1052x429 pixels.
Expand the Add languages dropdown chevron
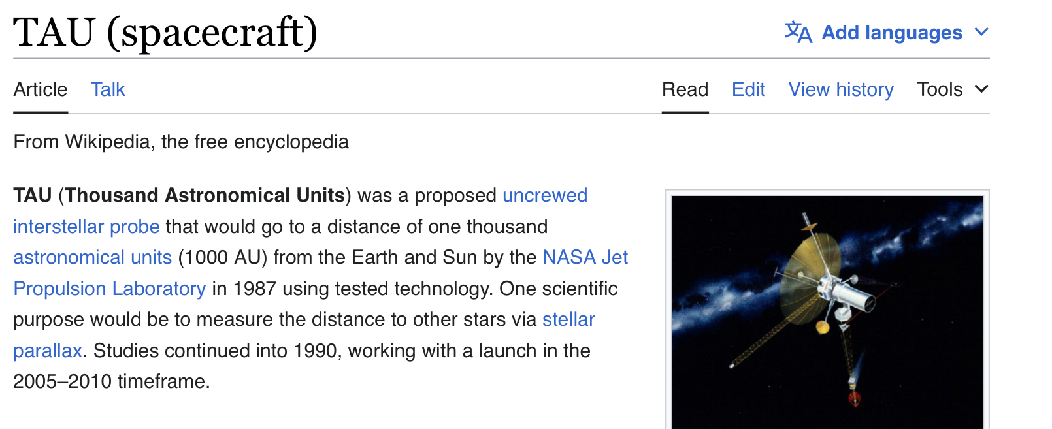981,32
